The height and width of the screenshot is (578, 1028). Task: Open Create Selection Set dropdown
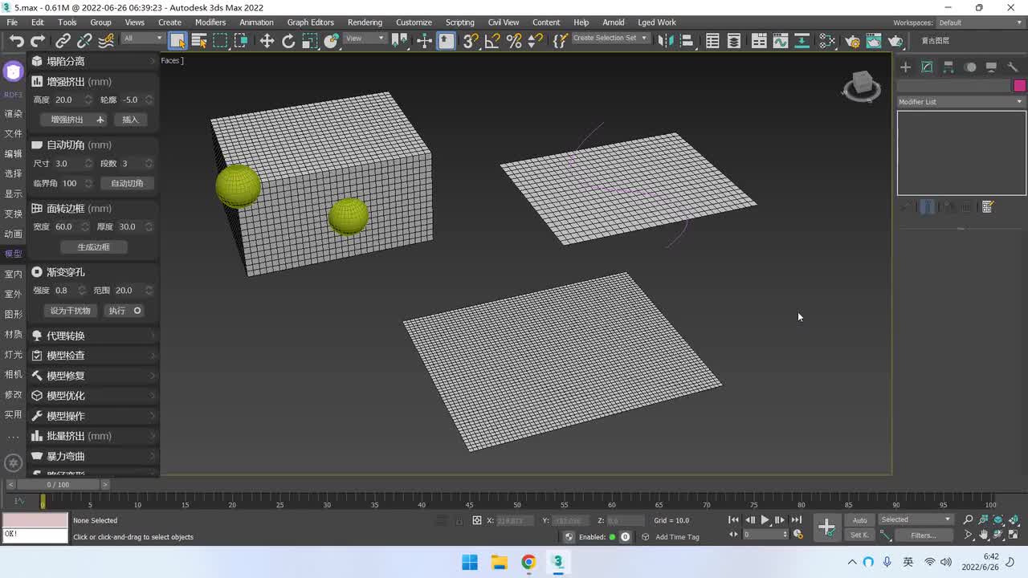pyautogui.click(x=610, y=39)
